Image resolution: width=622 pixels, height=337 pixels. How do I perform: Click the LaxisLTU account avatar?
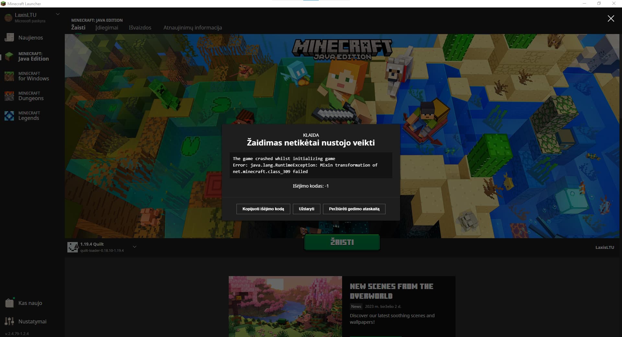coord(8,17)
